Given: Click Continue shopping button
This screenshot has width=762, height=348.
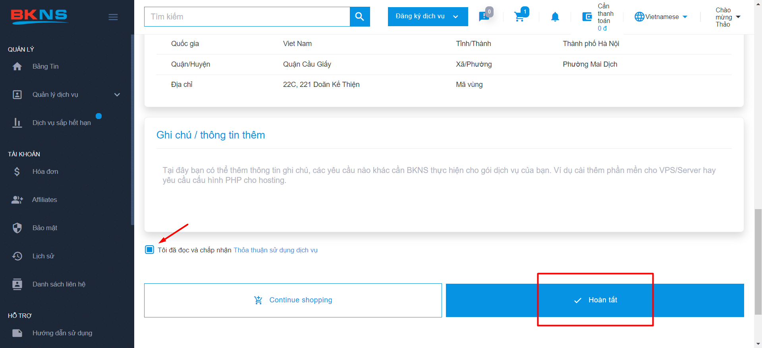Looking at the screenshot, I should tap(293, 300).
